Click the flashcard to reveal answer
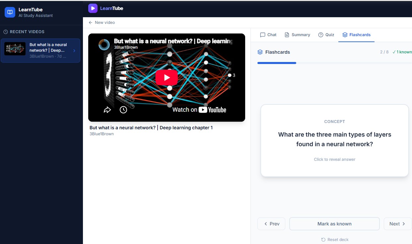 tap(334, 141)
